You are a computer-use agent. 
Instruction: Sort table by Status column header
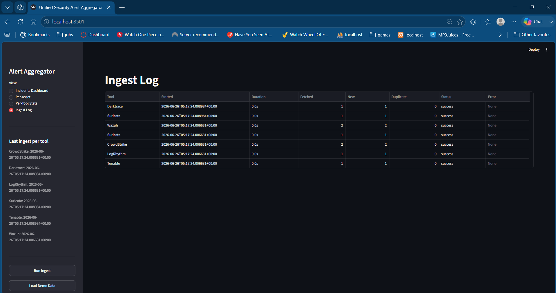click(462, 97)
